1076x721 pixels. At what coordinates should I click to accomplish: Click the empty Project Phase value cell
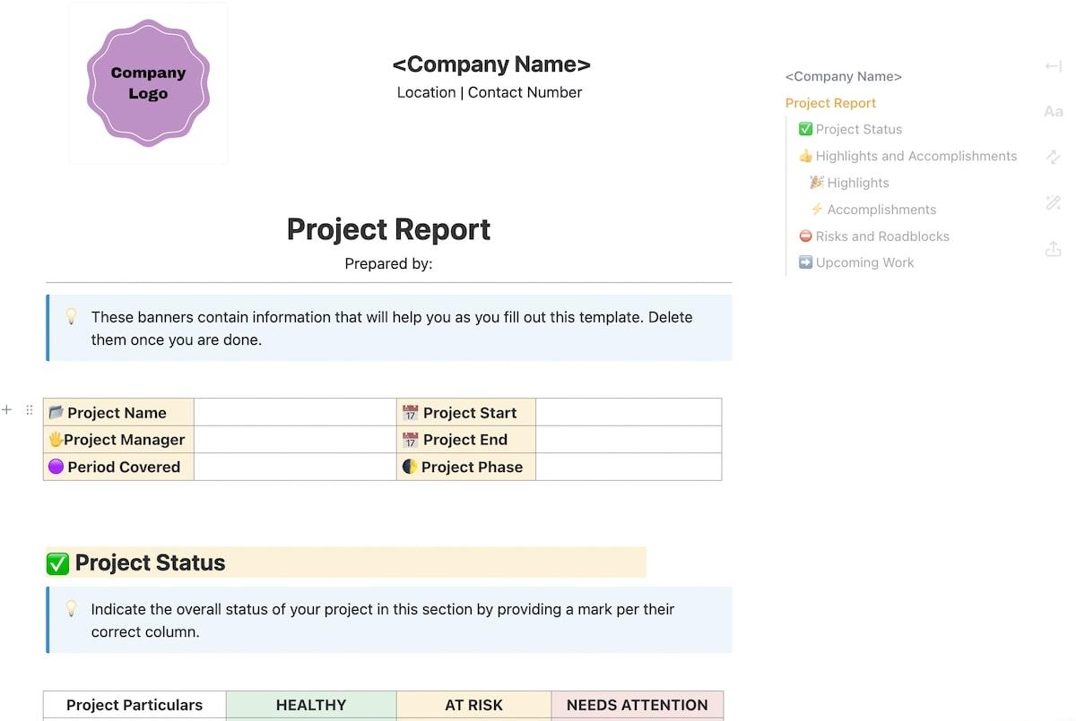[628, 467]
